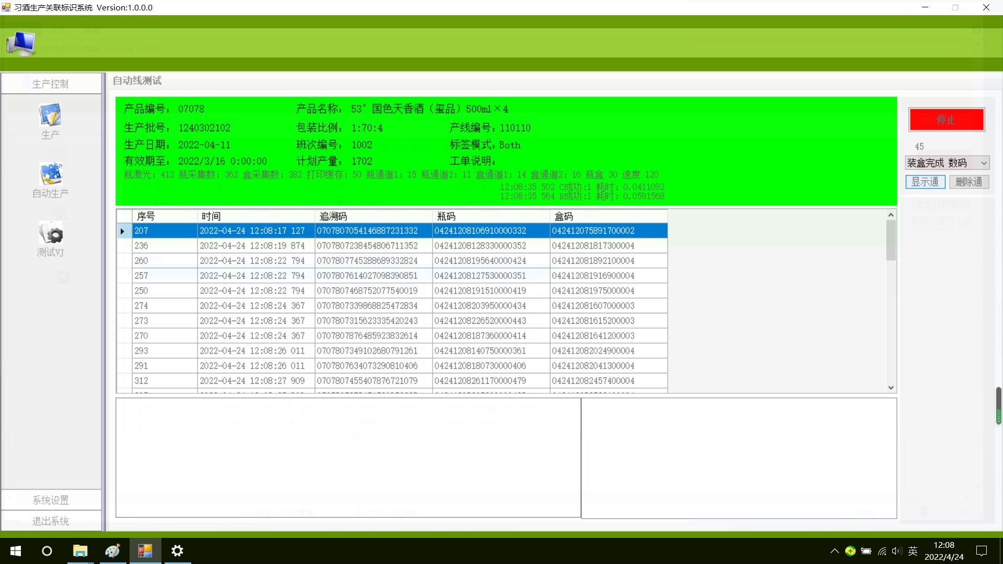Open the 系统设置 menu item

click(x=51, y=500)
